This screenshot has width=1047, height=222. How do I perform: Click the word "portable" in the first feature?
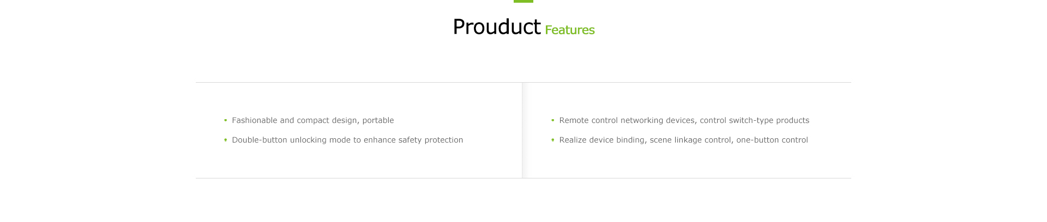click(x=378, y=120)
